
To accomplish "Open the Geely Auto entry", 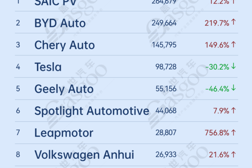I will (x=64, y=89).
